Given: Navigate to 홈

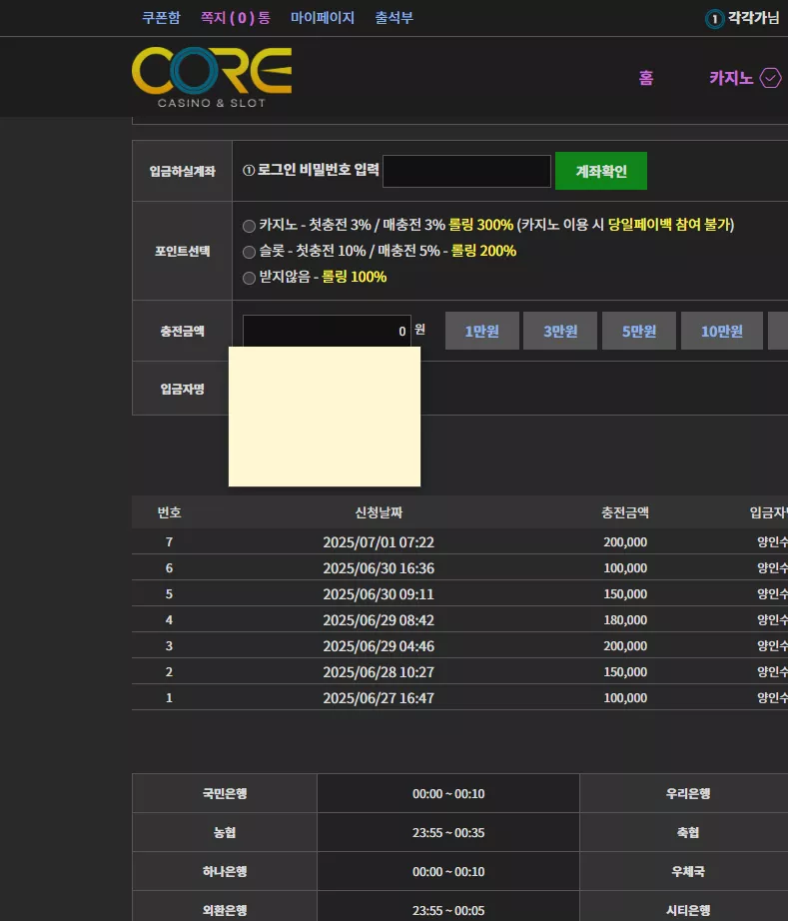Looking at the screenshot, I should [646, 78].
